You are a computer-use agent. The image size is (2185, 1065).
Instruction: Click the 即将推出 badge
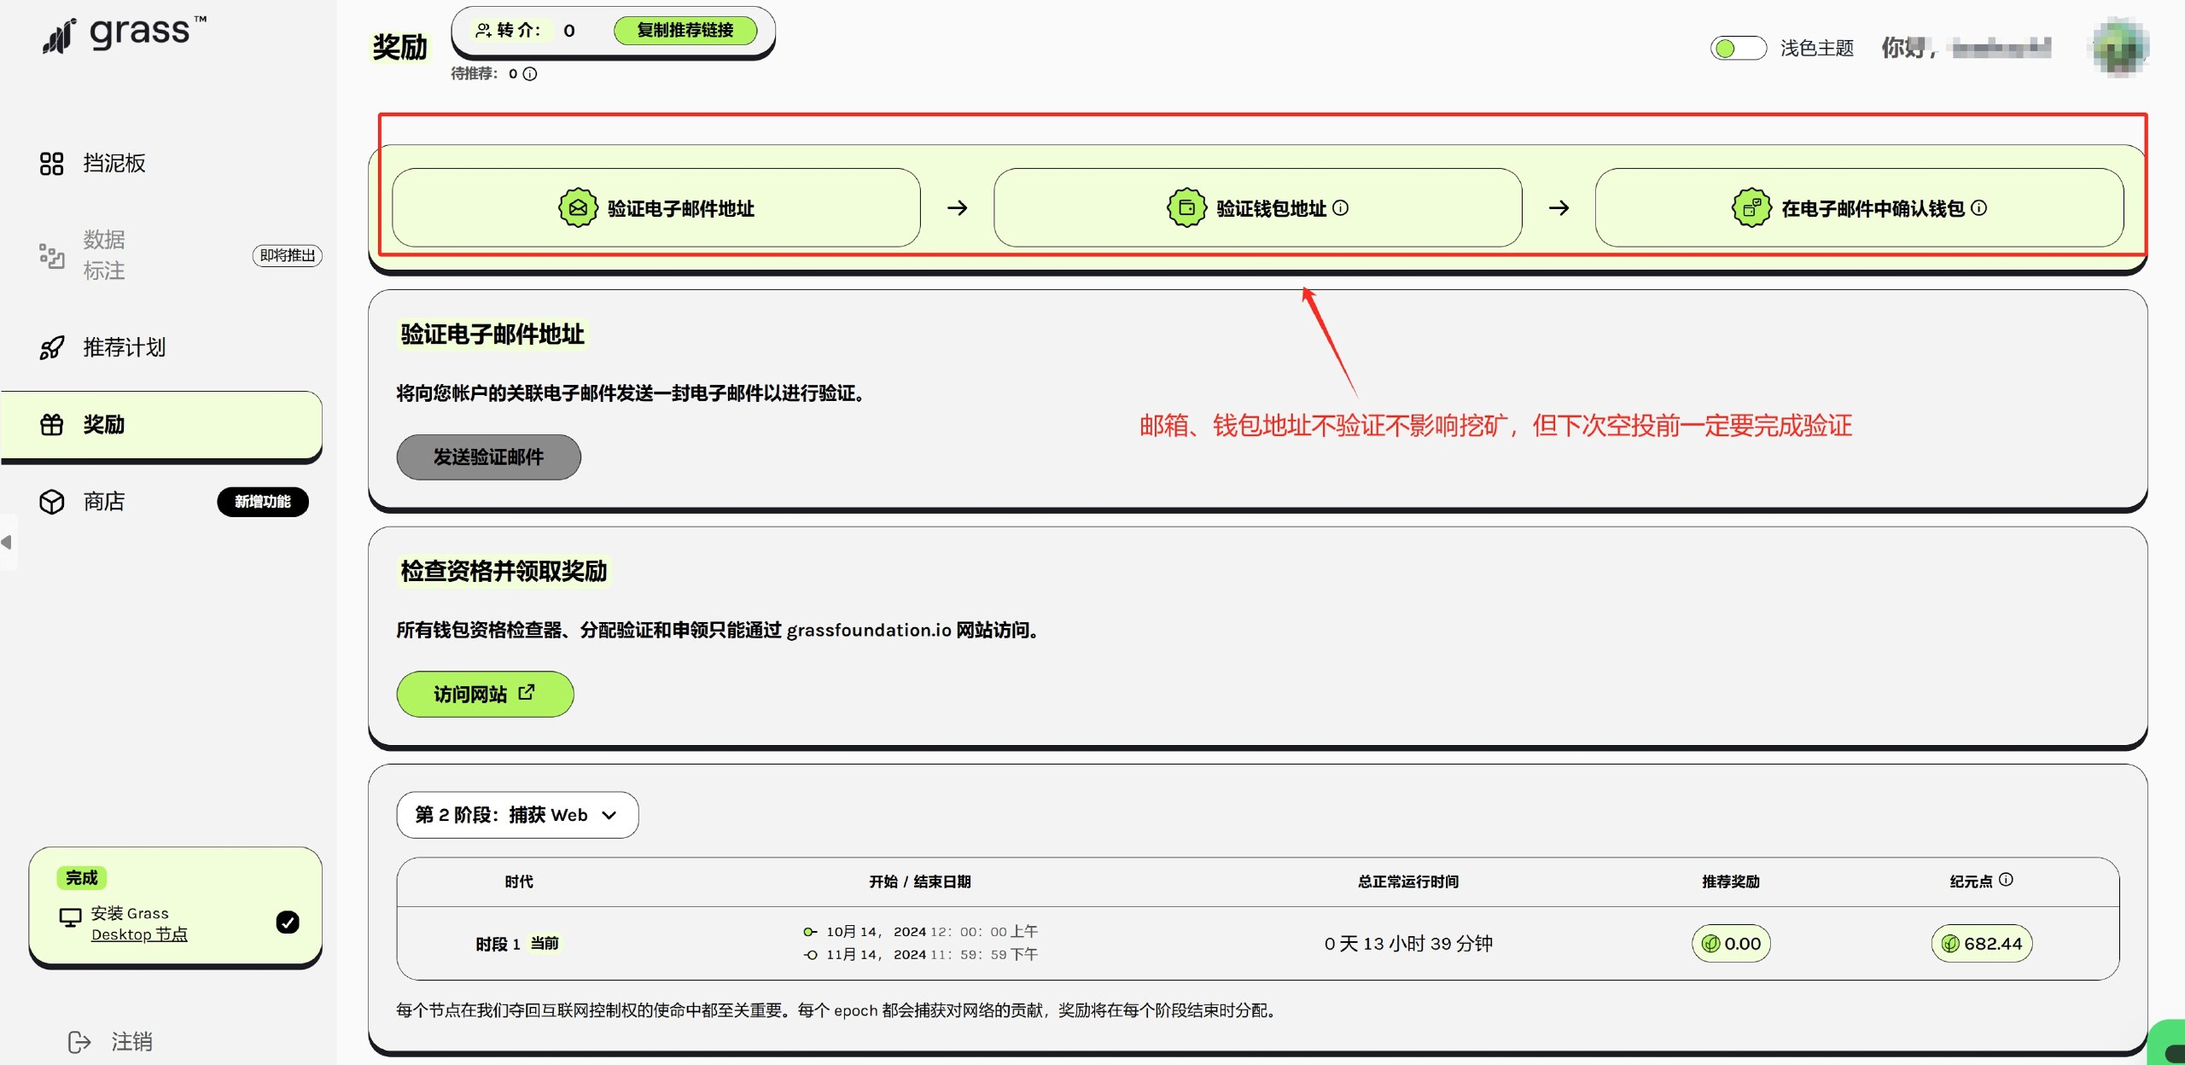coord(287,255)
